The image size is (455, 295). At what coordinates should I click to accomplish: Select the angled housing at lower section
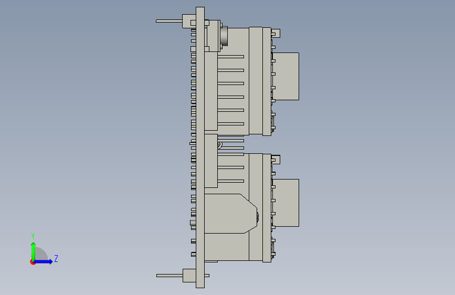tap(231, 214)
